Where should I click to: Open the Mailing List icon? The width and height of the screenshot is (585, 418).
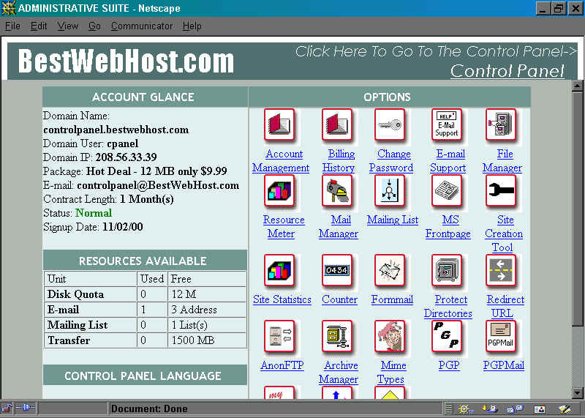pyautogui.click(x=390, y=191)
